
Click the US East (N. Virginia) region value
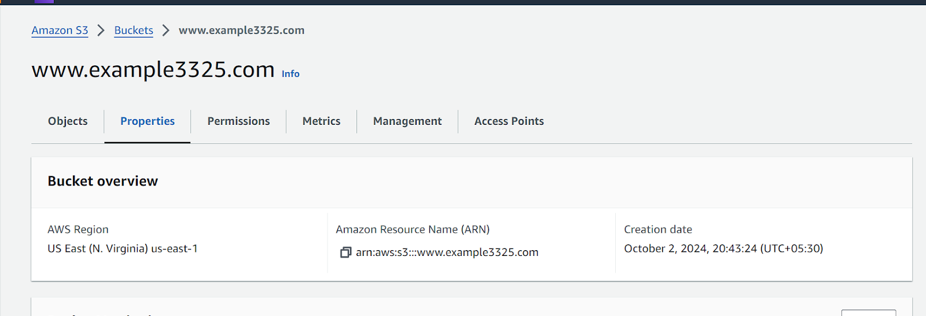(x=123, y=248)
